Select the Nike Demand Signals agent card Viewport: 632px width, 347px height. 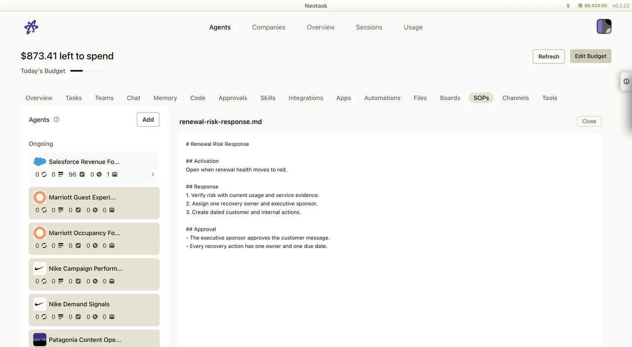(x=94, y=310)
